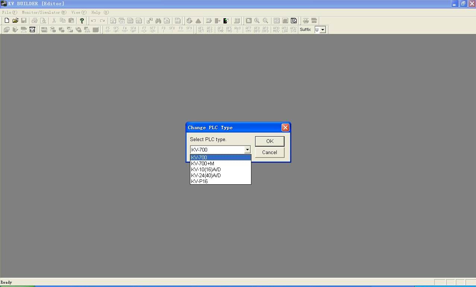This screenshot has height=287, width=476.
Task: Open the Suffix dropdown in toolbar
Action: (323, 30)
